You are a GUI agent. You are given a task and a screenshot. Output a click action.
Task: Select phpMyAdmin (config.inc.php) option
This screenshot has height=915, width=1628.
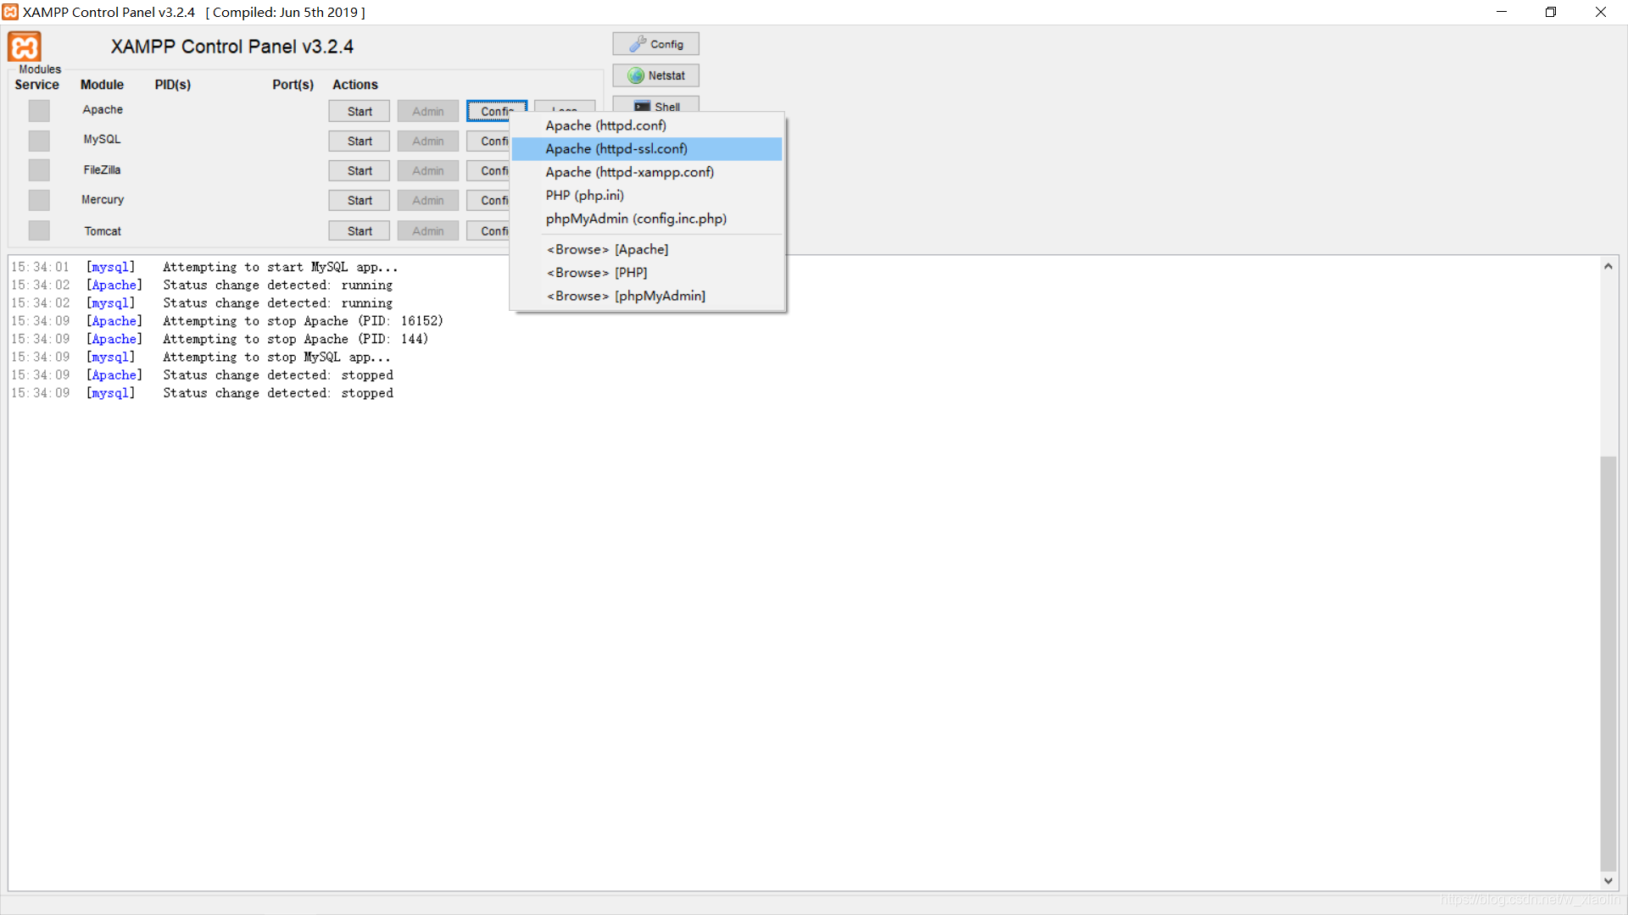pos(635,219)
